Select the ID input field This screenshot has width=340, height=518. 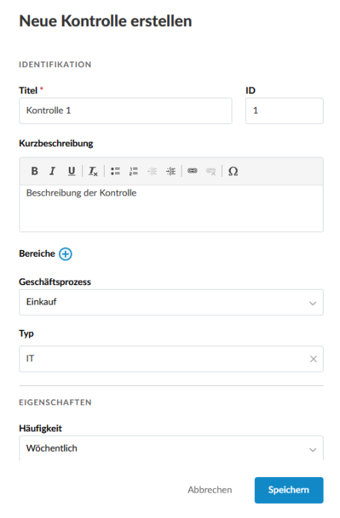tap(284, 110)
